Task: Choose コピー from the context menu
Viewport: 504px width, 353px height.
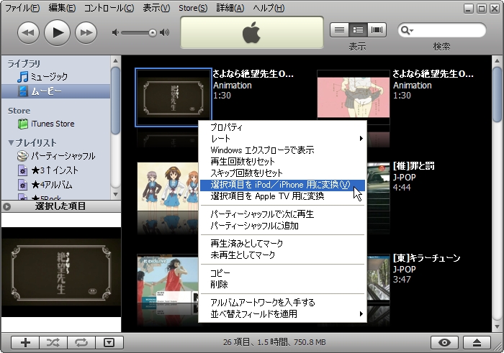Action: click(x=282, y=273)
